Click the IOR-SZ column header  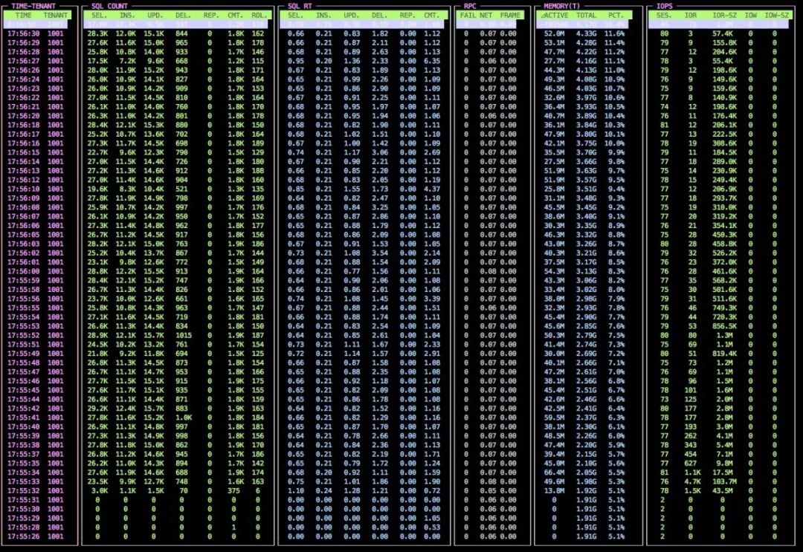click(725, 16)
